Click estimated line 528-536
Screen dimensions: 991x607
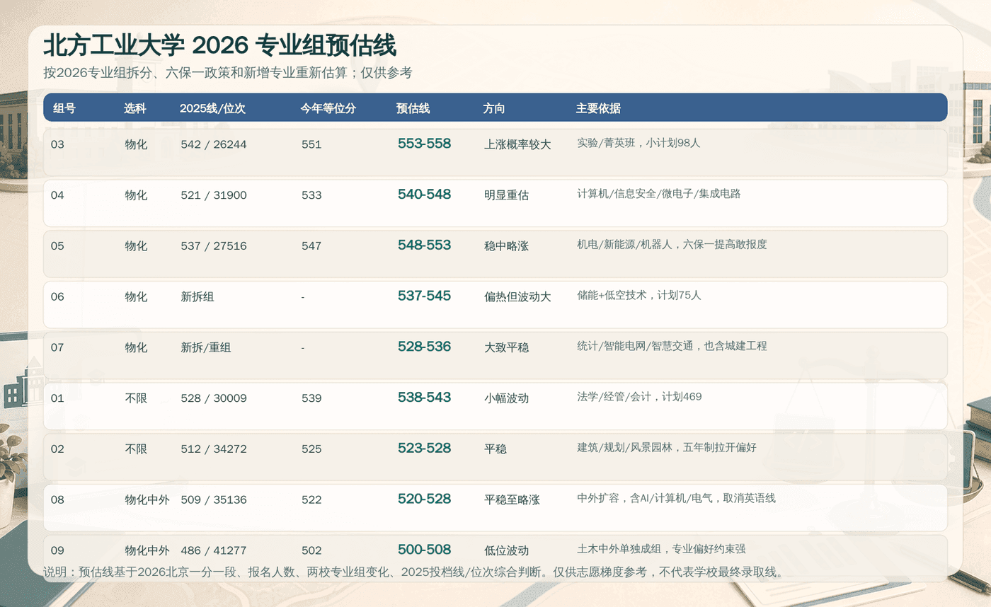tap(424, 347)
